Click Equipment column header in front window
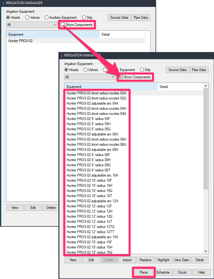This screenshot has height=279, width=214. tap(111, 87)
